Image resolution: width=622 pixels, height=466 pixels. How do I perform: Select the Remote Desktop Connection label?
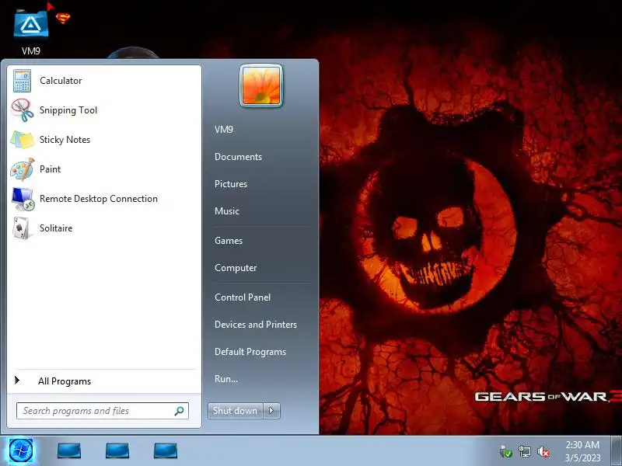tap(99, 199)
